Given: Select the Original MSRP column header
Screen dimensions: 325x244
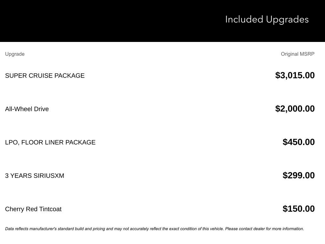Looking at the screenshot, I should point(297,54).
